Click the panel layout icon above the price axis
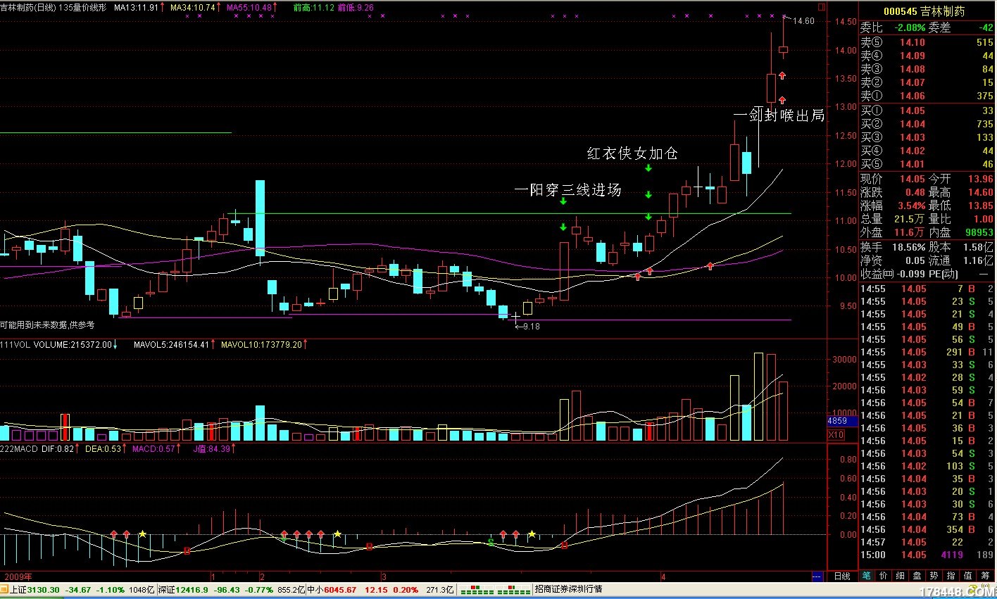The height and width of the screenshot is (599, 997). click(x=821, y=6)
